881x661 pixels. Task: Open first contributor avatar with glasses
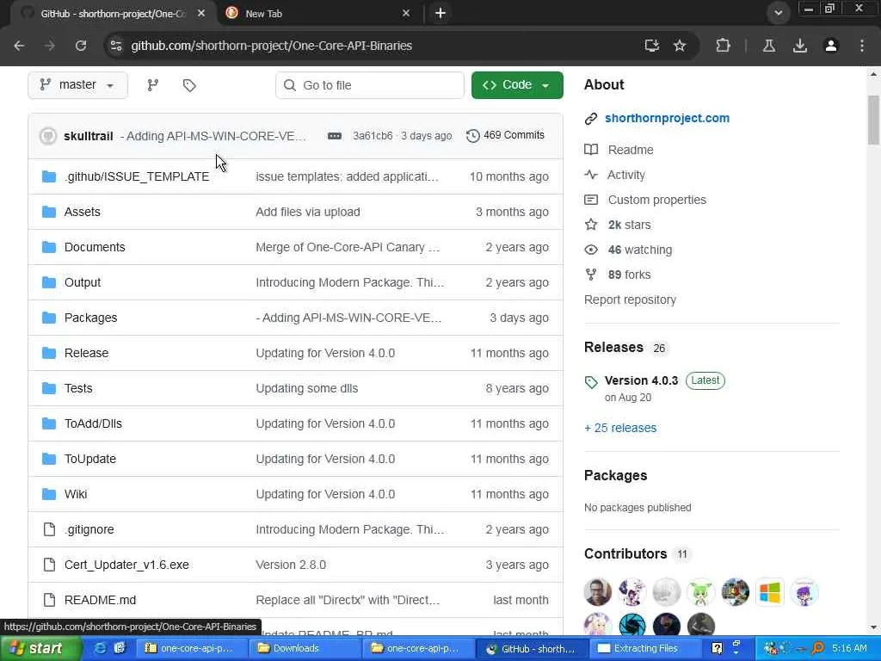[598, 592]
